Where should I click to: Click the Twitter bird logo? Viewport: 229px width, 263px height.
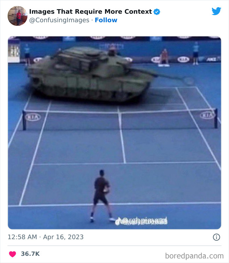216,11
